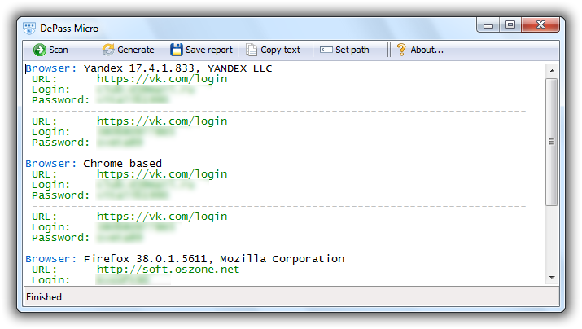
Task: Click the Generate refresh icon
Action: [x=108, y=50]
